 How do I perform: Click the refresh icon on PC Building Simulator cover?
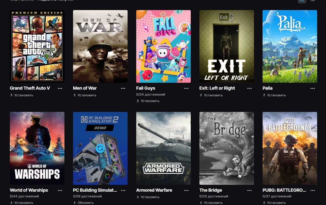click(100, 149)
